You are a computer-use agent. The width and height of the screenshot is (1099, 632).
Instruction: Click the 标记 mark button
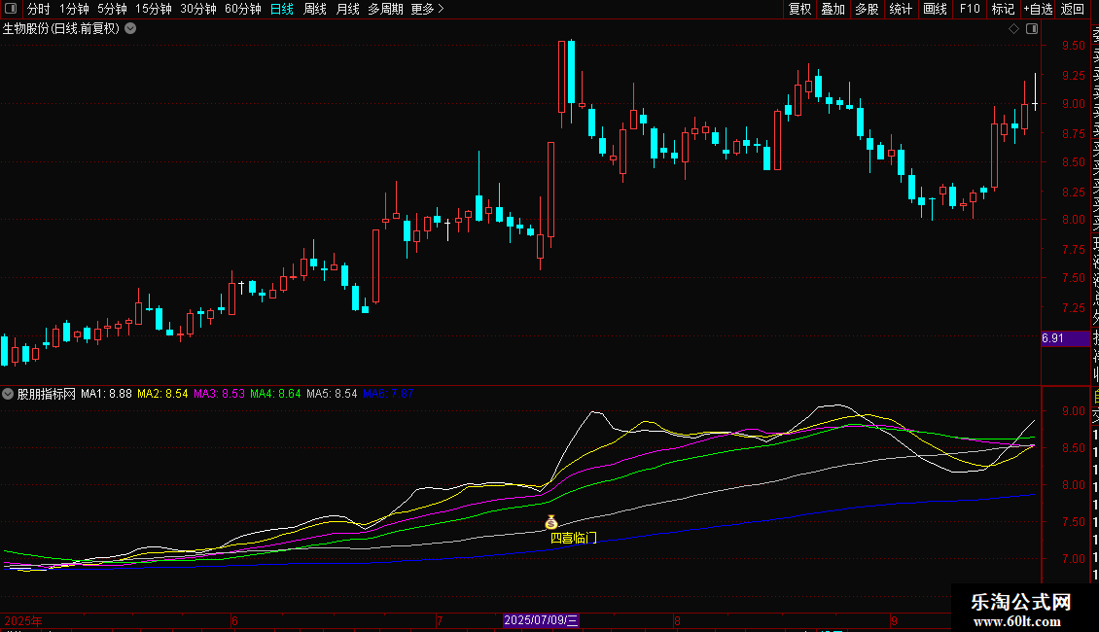[x=1003, y=9]
